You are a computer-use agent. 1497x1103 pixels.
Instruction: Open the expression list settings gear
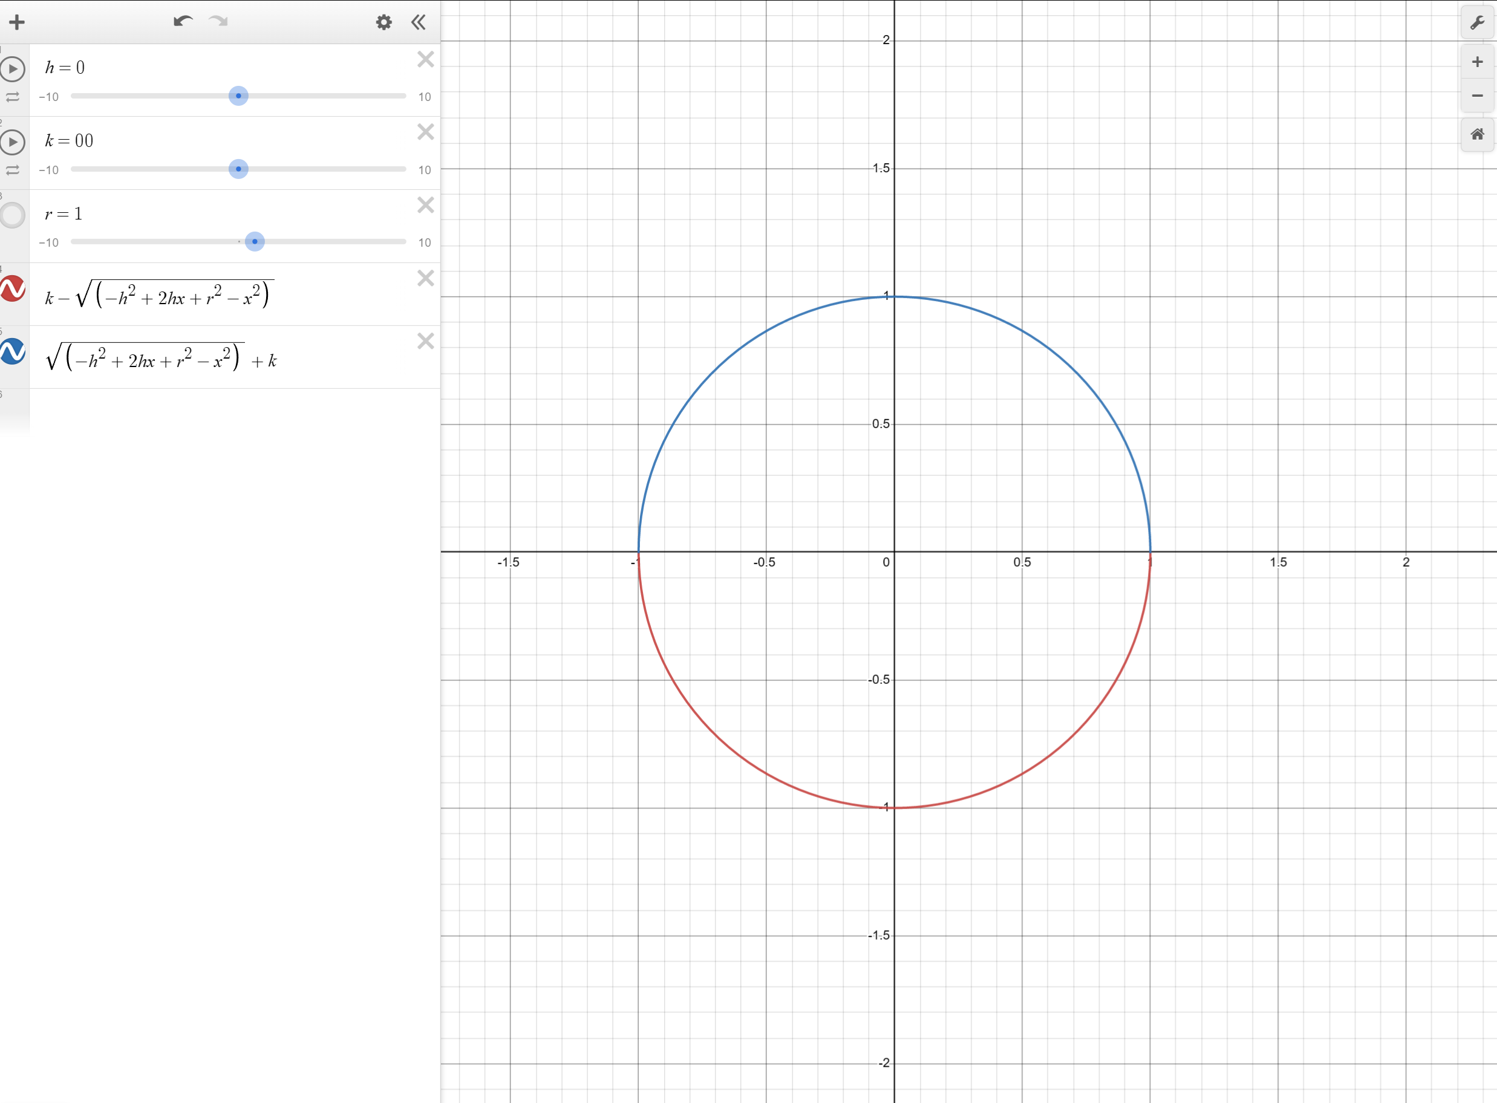click(383, 23)
